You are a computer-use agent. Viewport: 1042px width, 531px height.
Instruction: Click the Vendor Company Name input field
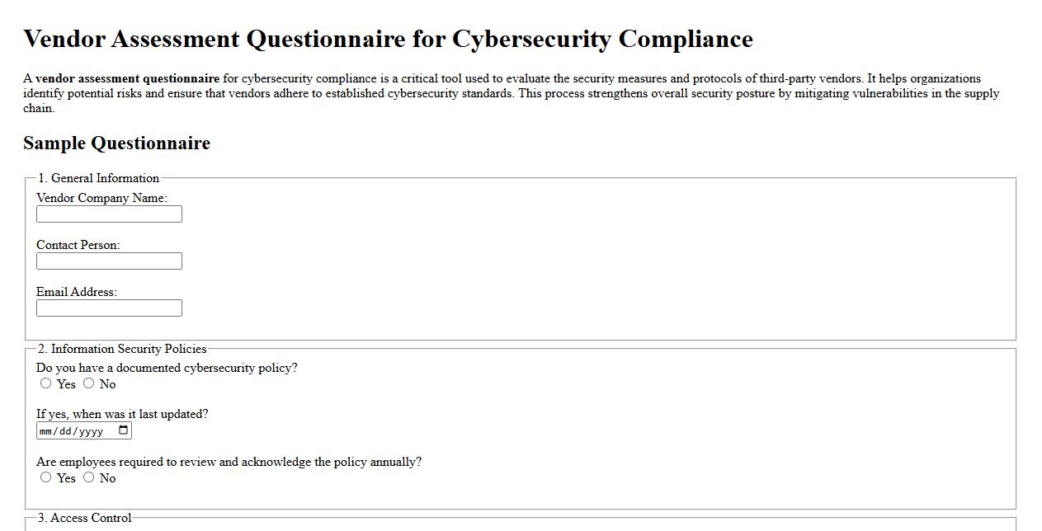click(109, 214)
